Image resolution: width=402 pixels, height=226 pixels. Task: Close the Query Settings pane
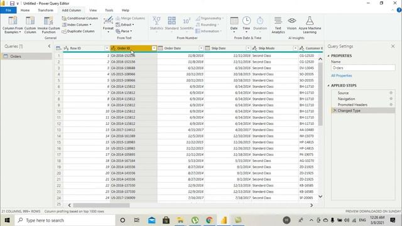pos(393,46)
